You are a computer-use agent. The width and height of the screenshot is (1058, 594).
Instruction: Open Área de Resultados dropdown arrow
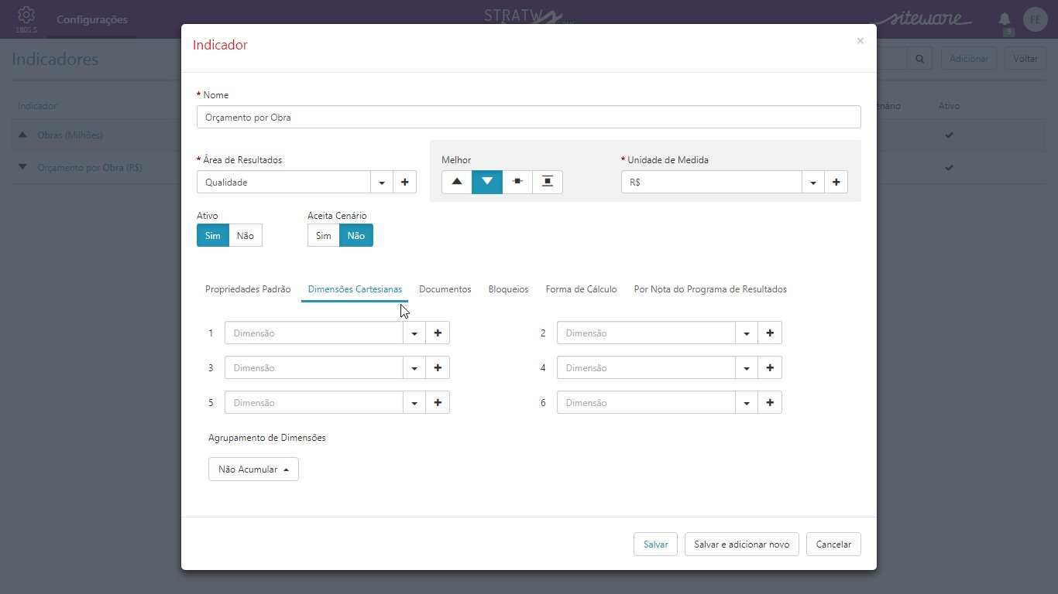coord(381,183)
